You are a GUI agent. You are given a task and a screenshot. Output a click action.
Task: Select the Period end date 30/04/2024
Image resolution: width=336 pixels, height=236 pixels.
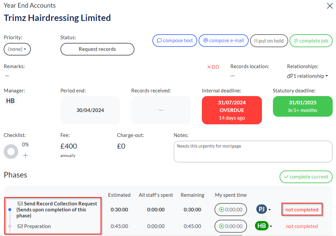90,110
